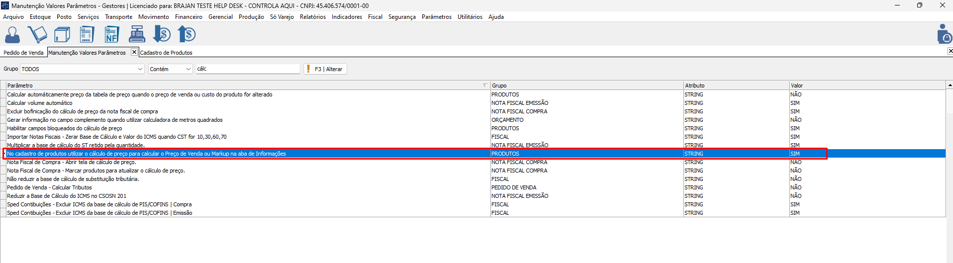
Task: Open the Financeiro menu
Action: click(189, 17)
